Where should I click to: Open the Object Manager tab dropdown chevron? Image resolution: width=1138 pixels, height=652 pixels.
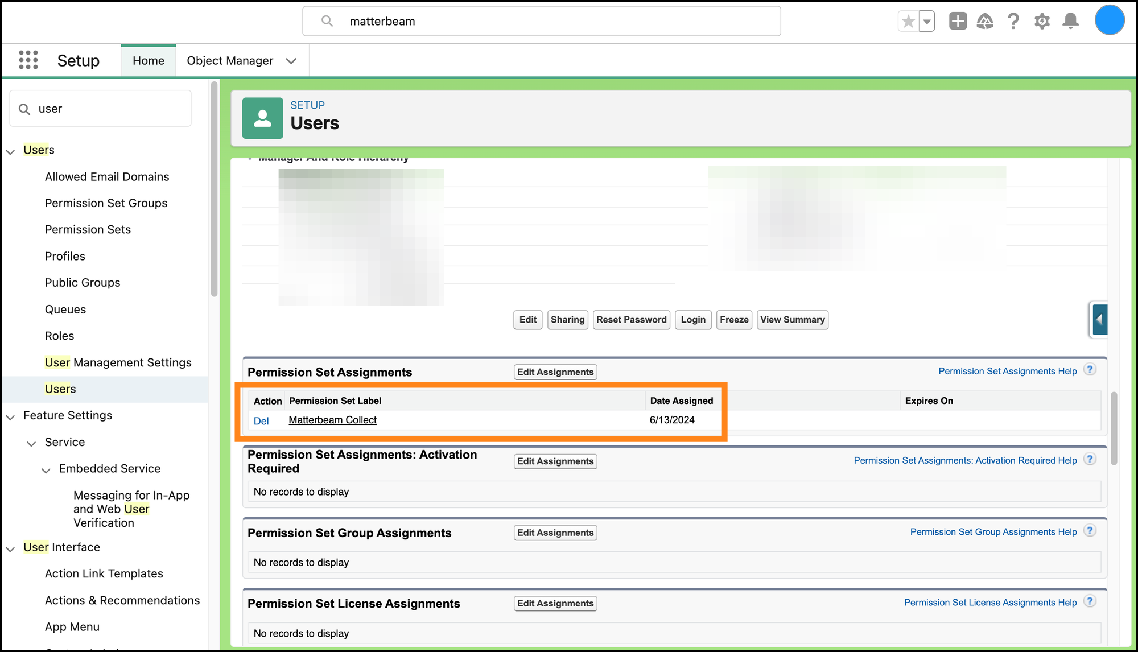pyautogui.click(x=291, y=61)
